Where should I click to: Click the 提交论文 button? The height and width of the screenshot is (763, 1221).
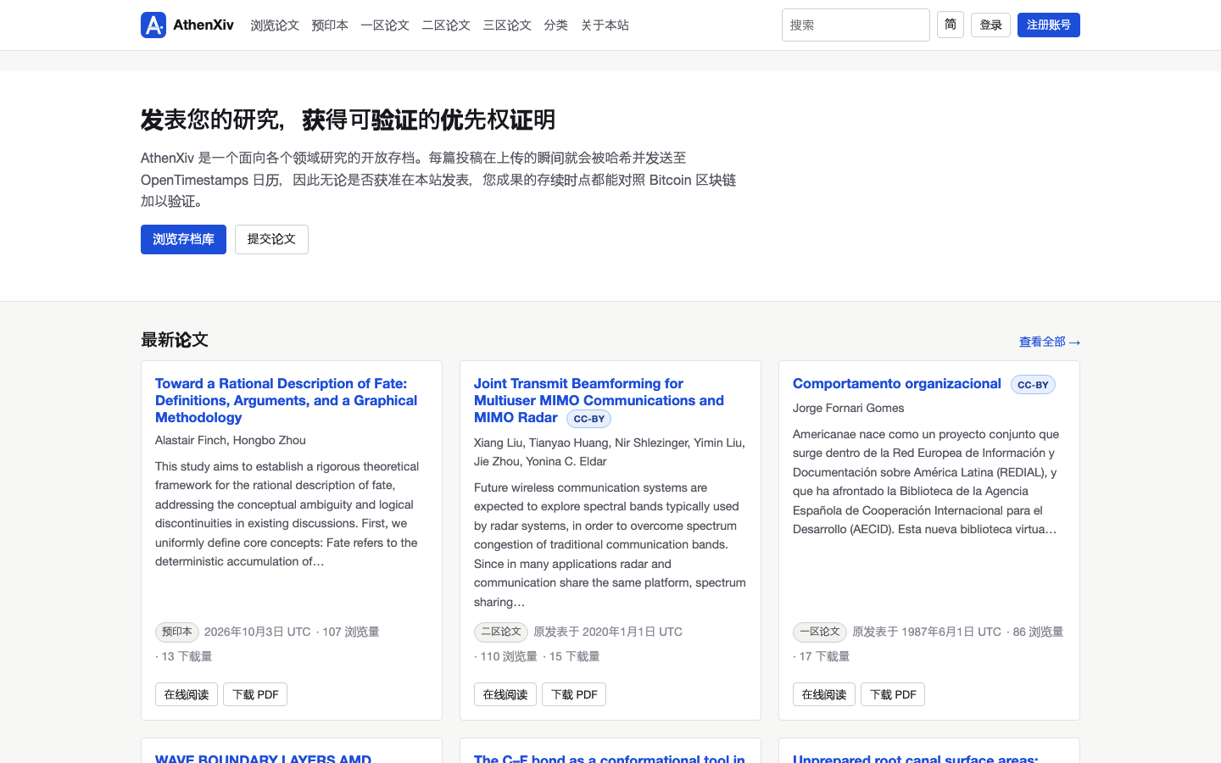point(271,239)
